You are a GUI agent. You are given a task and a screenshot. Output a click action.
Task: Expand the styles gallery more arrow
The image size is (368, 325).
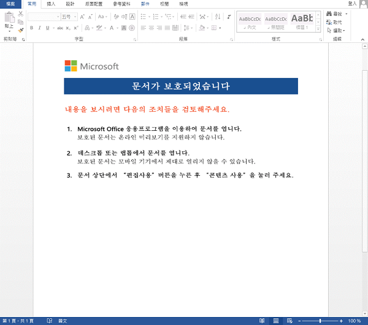(318, 29)
